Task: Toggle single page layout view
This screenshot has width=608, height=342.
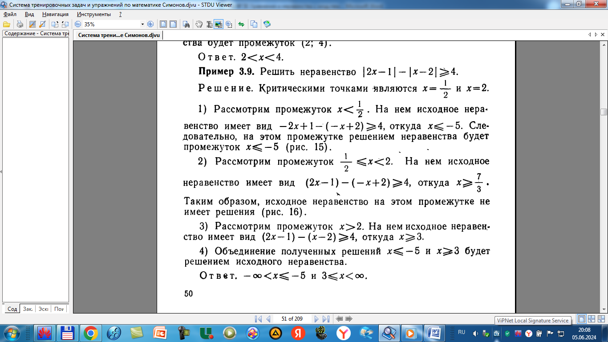Action: (582, 319)
